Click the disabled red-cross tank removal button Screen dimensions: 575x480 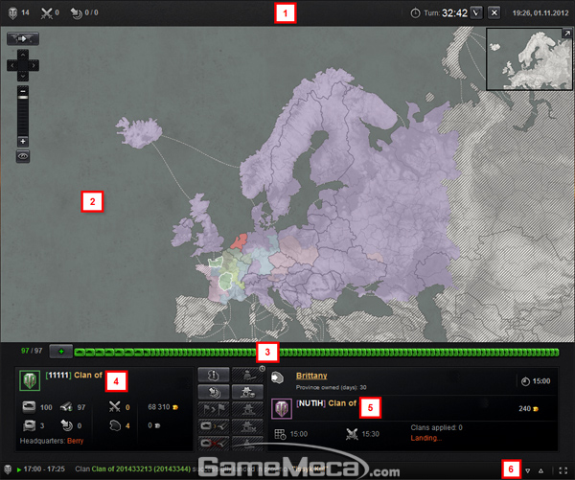point(214,443)
